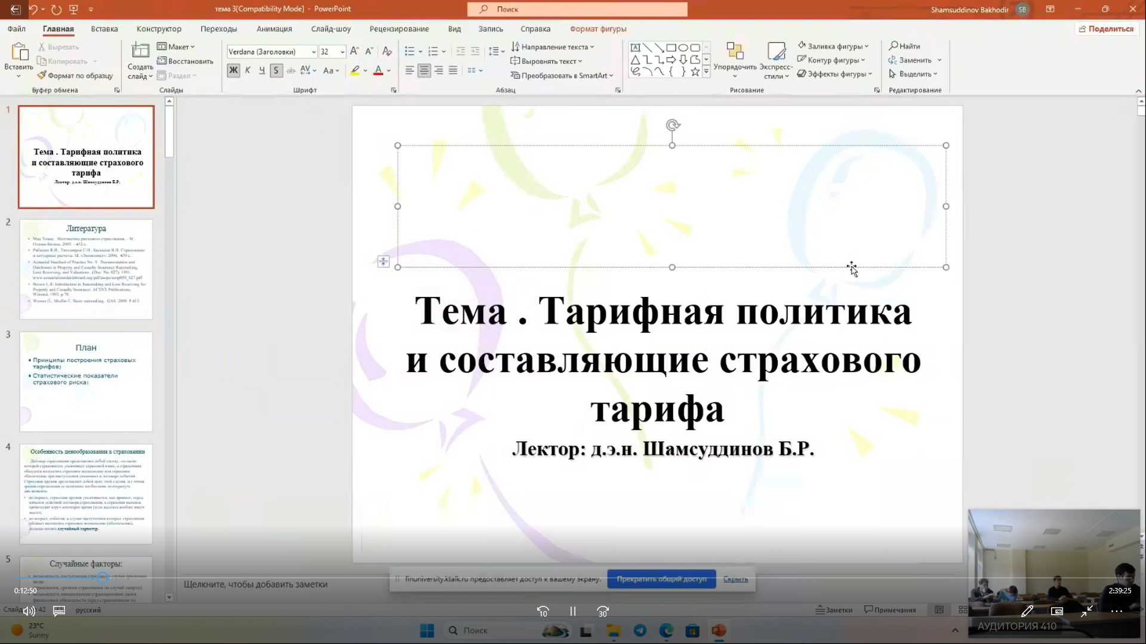Click the increase font size icon
This screenshot has width=1146, height=644.
355,51
